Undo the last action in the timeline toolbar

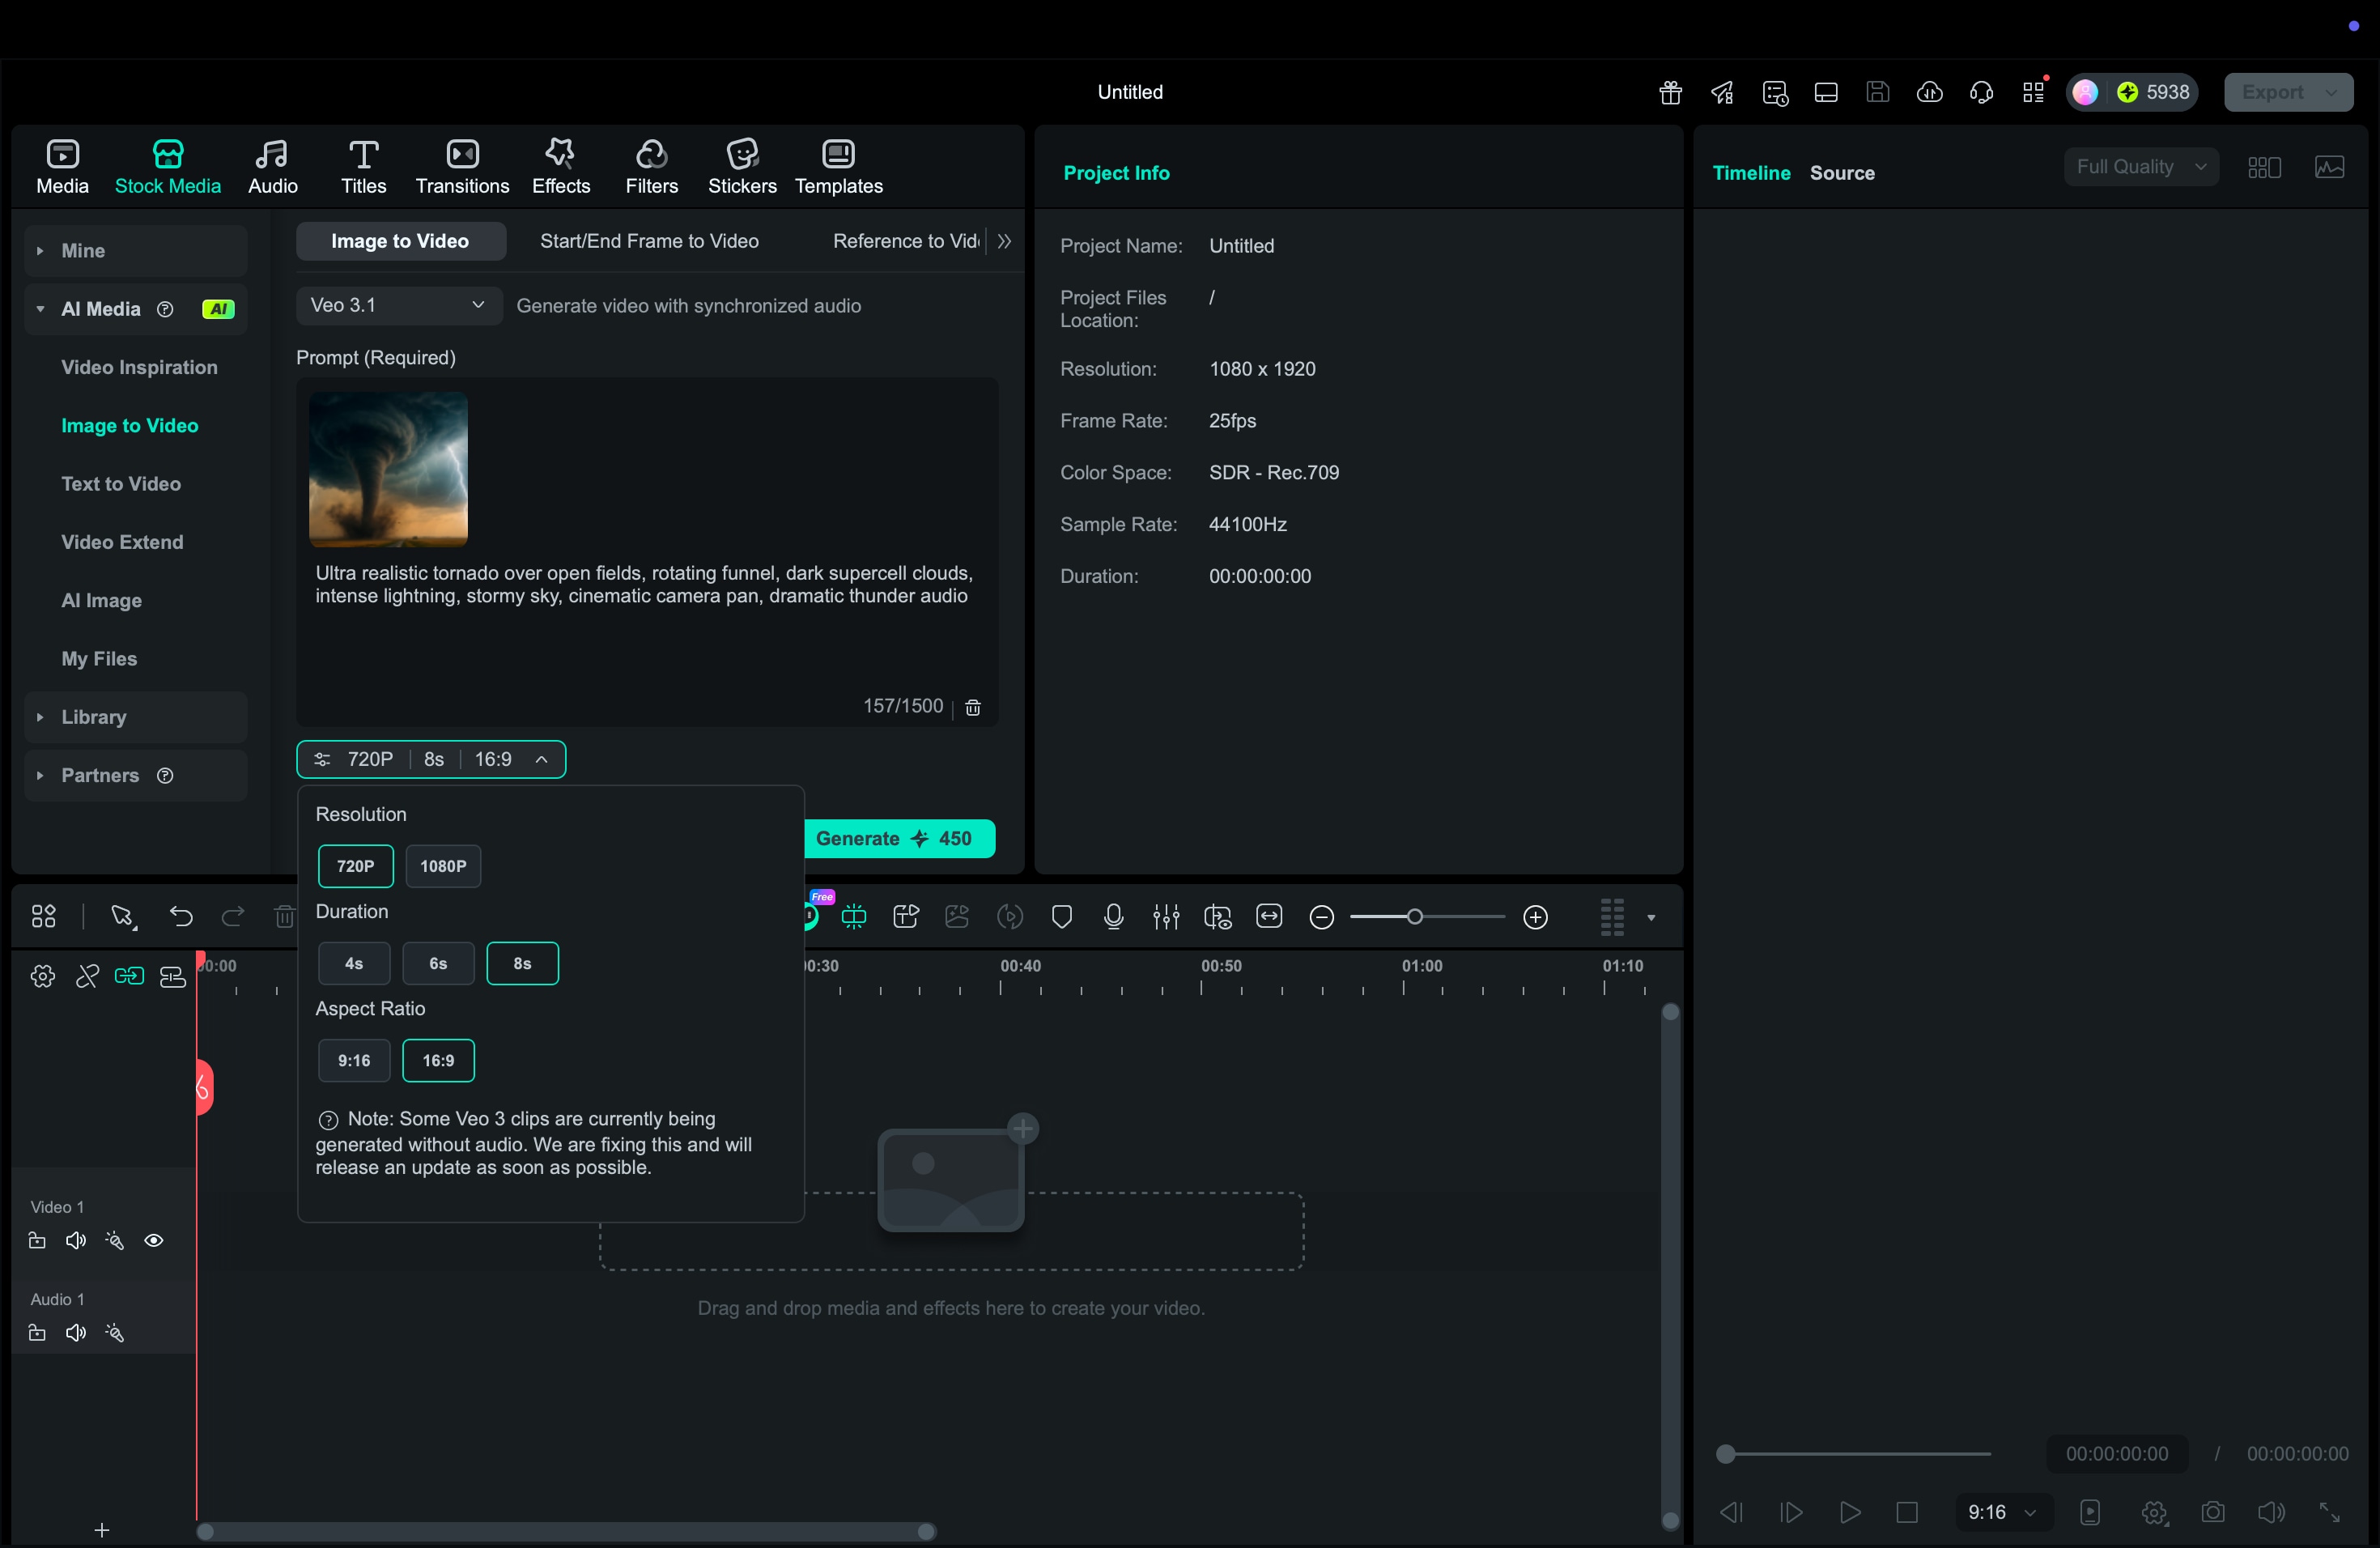pos(181,917)
